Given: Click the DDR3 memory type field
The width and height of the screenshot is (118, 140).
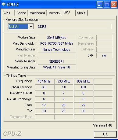Looking at the screenshot, I should point(74,27).
